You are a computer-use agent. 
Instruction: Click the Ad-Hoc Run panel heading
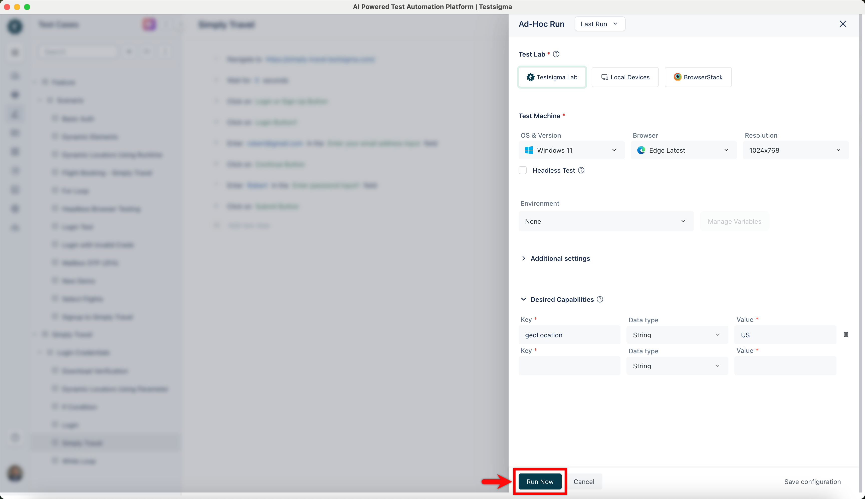541,24
